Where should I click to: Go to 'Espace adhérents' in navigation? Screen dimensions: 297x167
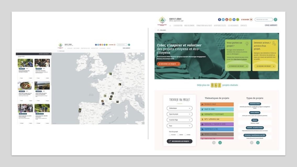click(271, 26)
